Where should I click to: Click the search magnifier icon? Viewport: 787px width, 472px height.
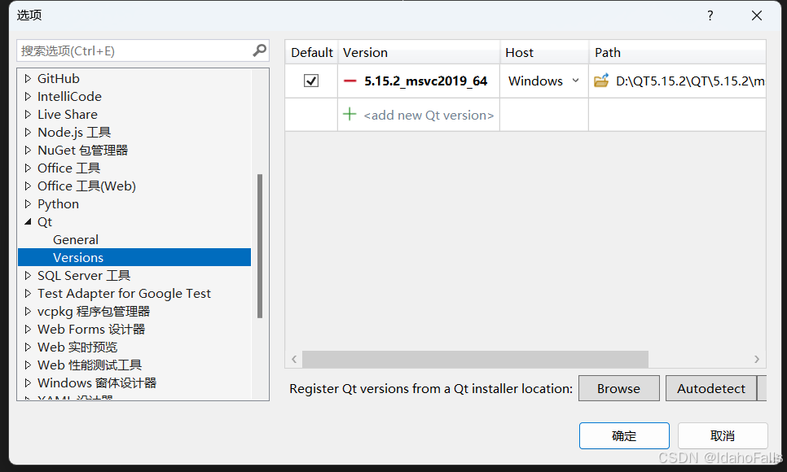tap(260, 50)
